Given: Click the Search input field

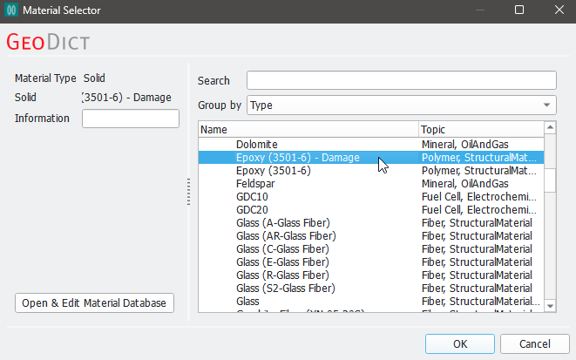Looking at the screenshot, I should [401, 80].
